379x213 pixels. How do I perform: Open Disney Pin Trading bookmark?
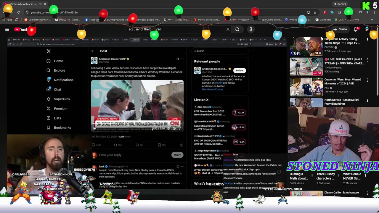click(67, 20)
